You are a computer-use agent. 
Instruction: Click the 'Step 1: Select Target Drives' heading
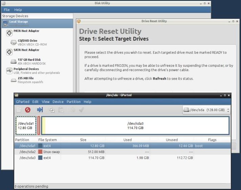pos(114,39)
